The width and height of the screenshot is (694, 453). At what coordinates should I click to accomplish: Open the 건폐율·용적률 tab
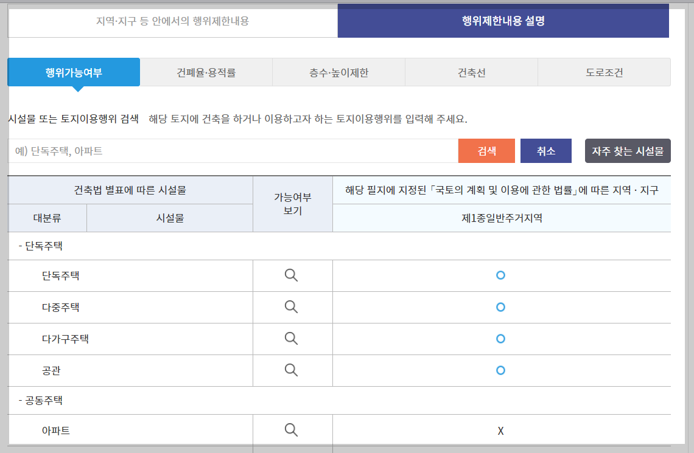click(x=206, y=72)
